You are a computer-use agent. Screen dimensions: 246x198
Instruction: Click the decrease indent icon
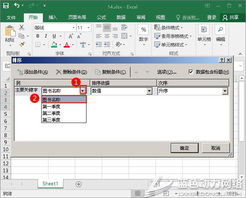(99, 45)
